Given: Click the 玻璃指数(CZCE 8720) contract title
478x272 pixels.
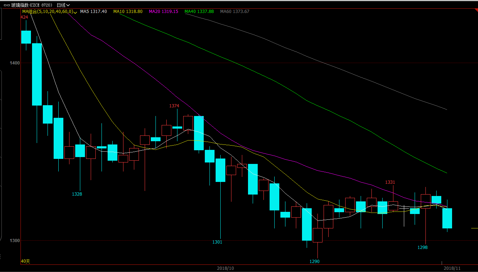Looking at the screenshot, I should click(x=32, y=5).
